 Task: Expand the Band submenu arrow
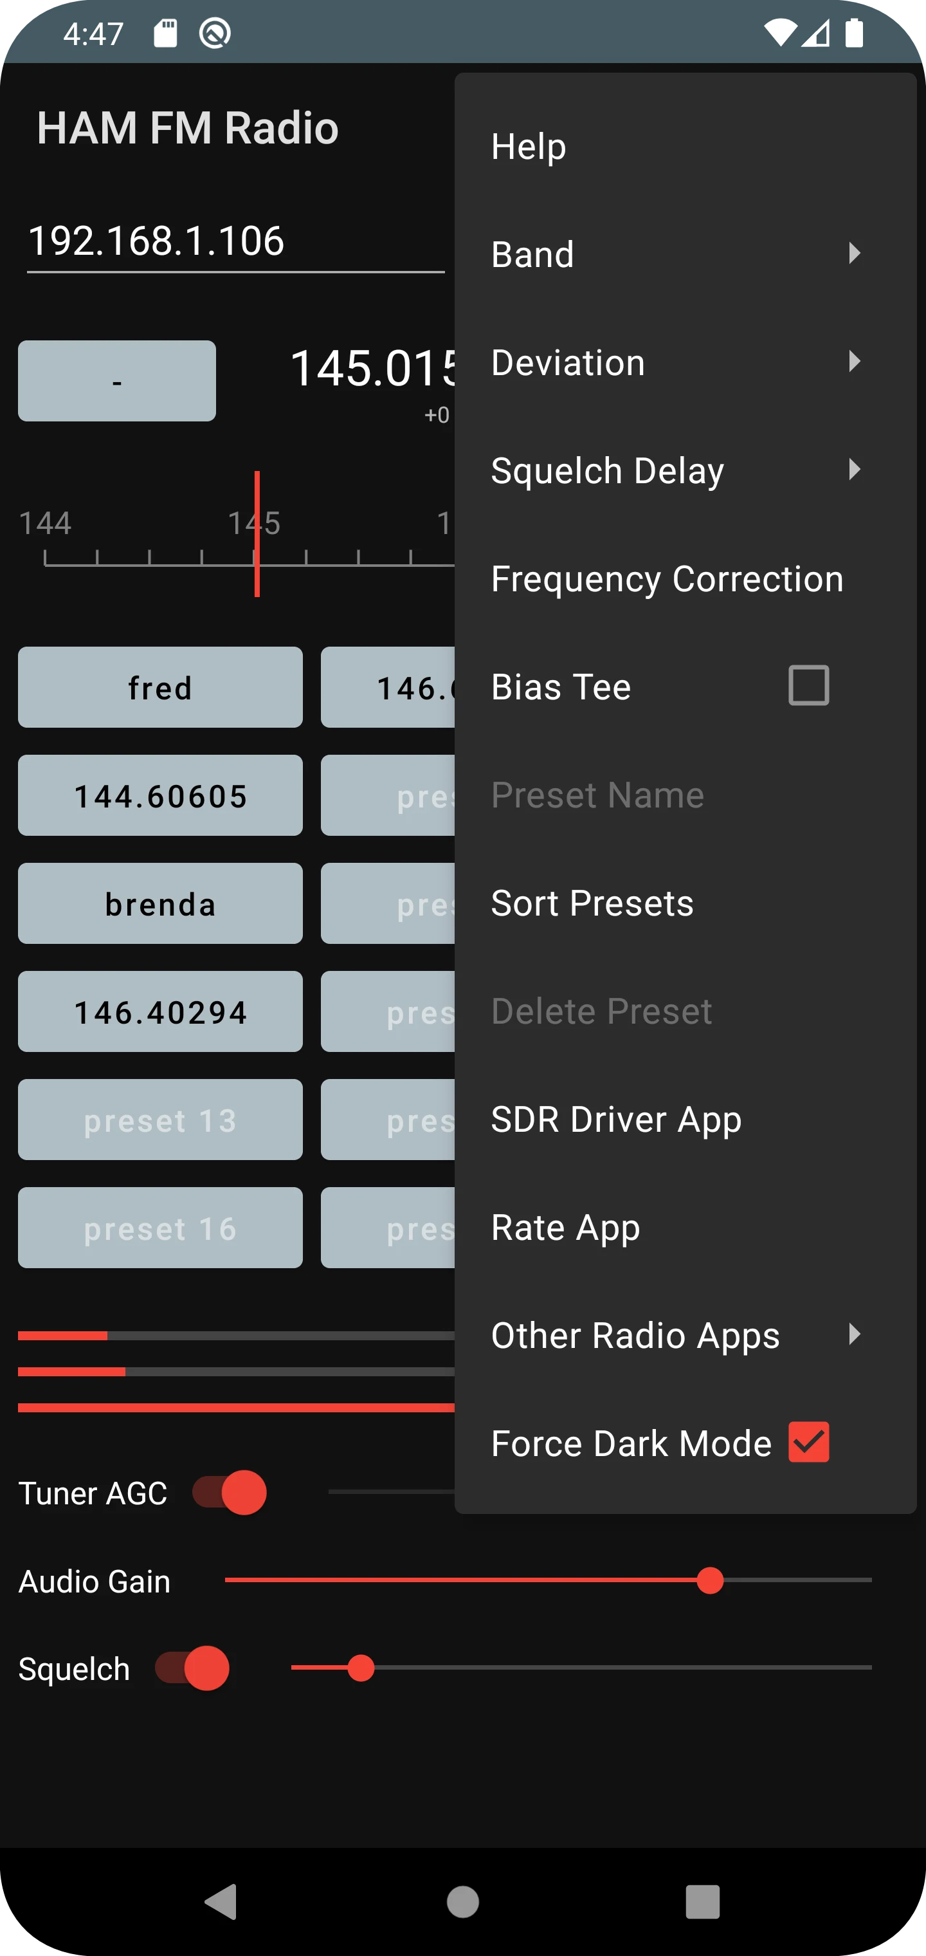pyautogui.click(x=855, y=253)
